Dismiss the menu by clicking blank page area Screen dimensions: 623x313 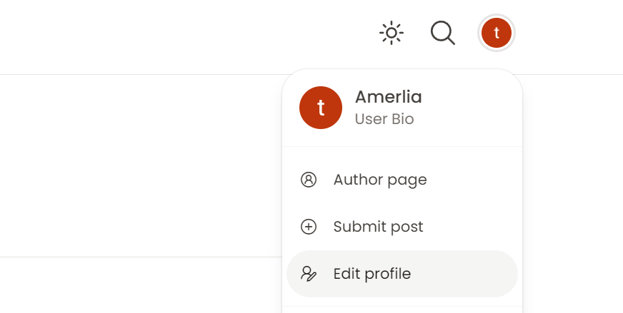[x=139, y=167]
